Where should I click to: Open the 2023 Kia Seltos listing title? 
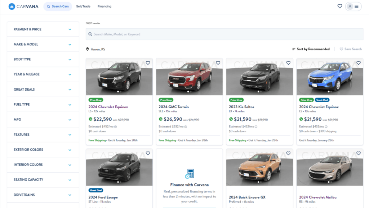241,107
